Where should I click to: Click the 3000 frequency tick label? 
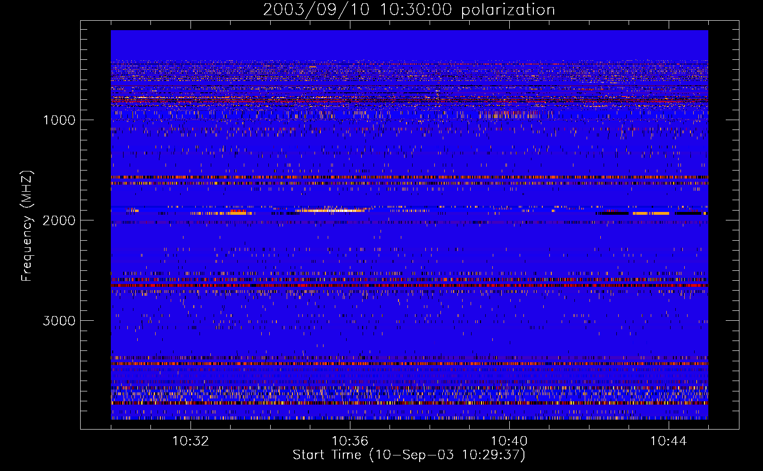pyautogui.click(x=59, y=321)
